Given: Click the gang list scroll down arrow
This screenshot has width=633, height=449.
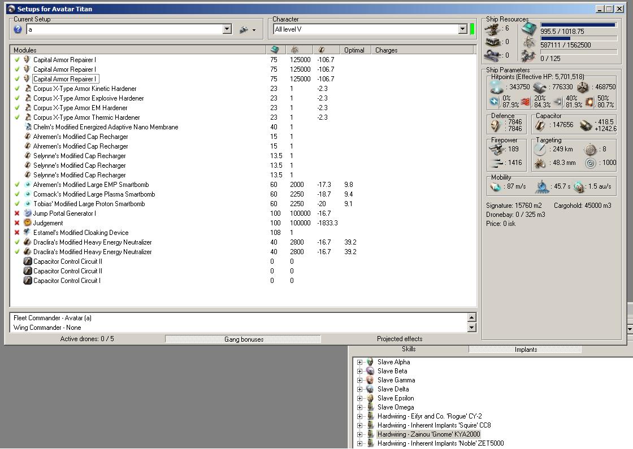Looking at the screenshot, I should pyautogui.click(x=471, y=327).
